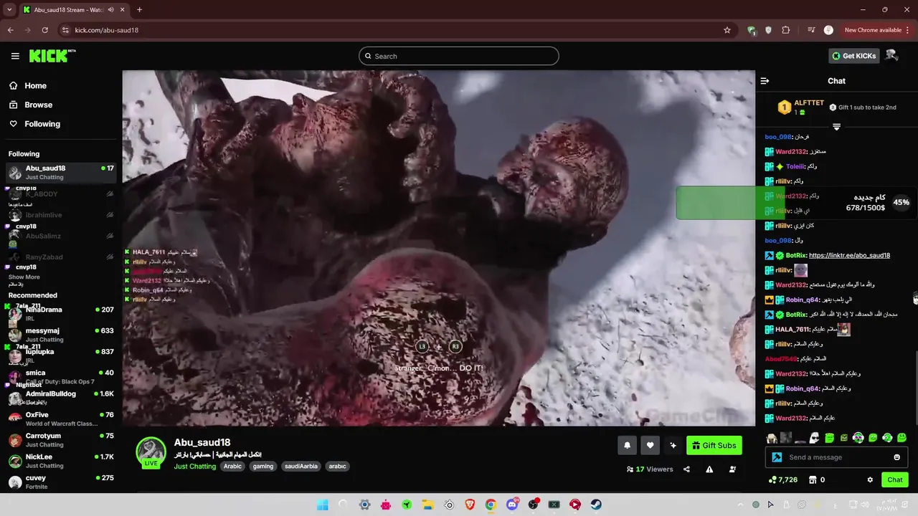Open Chrome media controls icon

coord(811,30)
